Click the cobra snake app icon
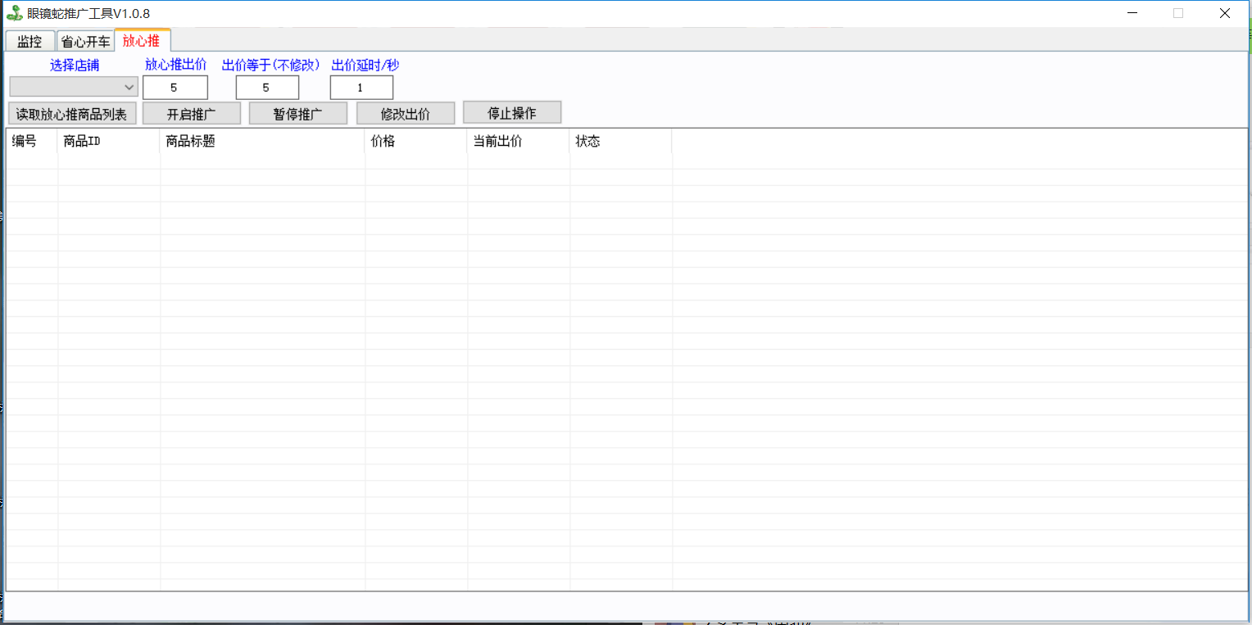The image size is (1252, 625). point(14,13)
